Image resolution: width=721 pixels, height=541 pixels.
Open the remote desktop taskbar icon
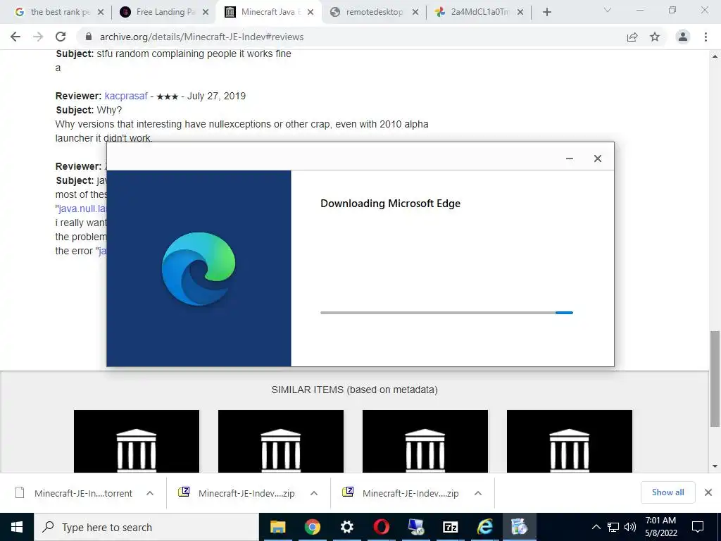click(x=416, y=527)
